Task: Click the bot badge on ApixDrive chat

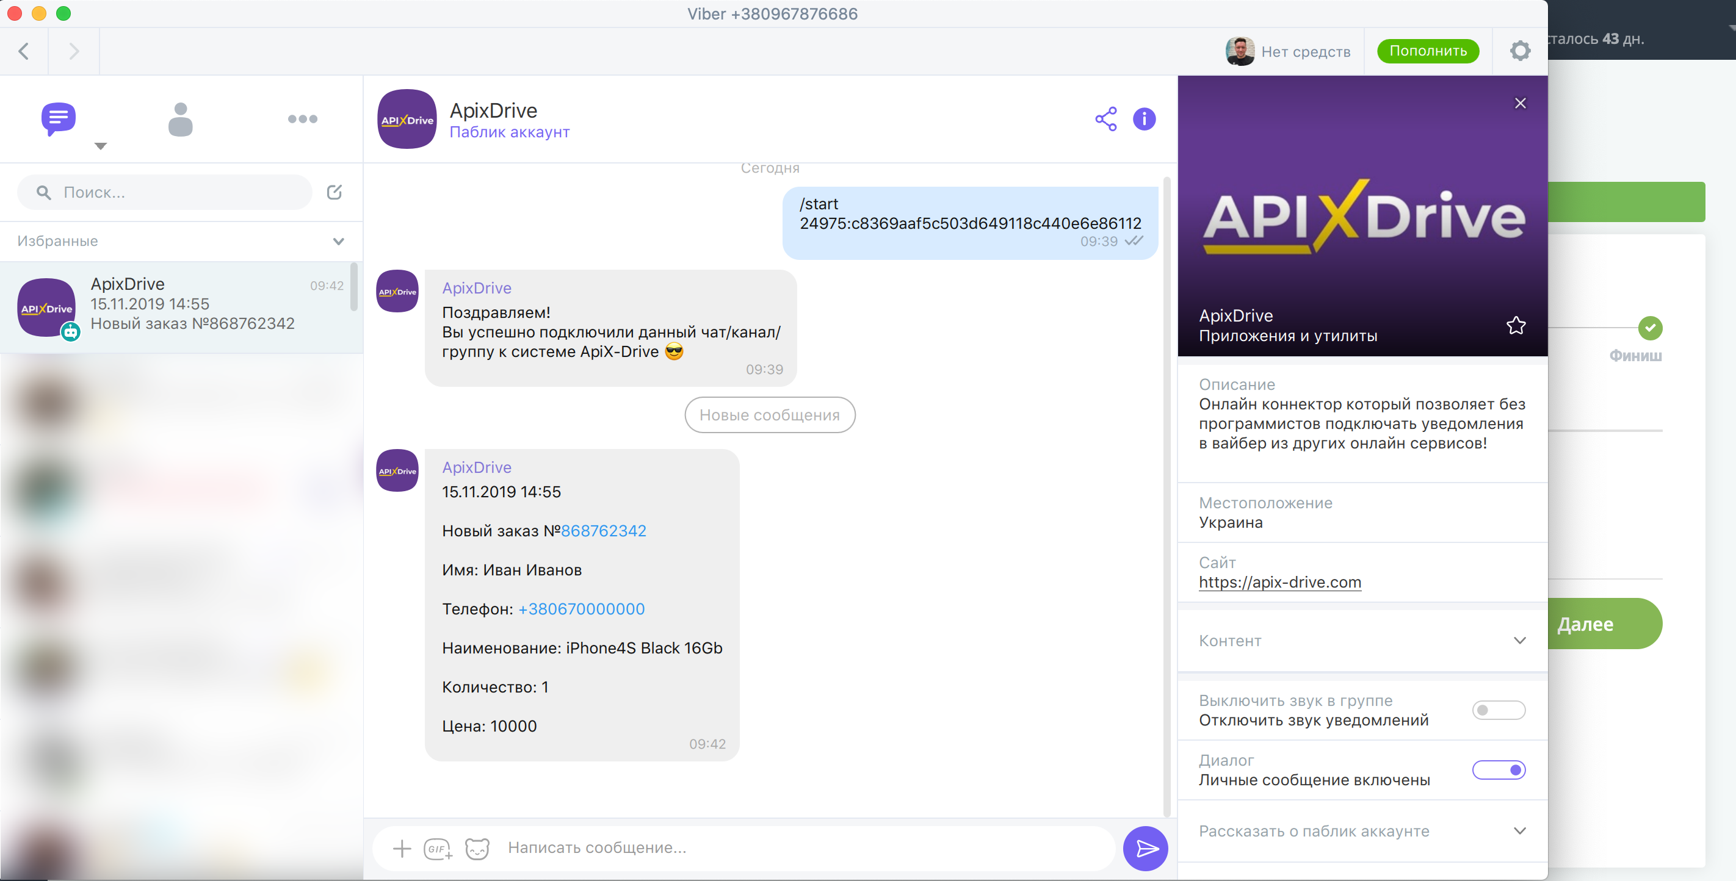Action: pyautogui.click(x=71, y=331)
